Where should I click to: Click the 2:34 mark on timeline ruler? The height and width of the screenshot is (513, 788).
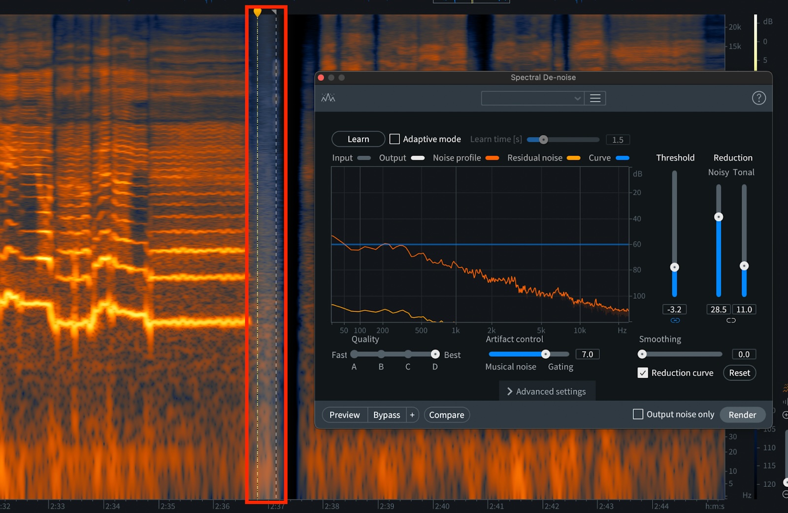pos(112,506)
